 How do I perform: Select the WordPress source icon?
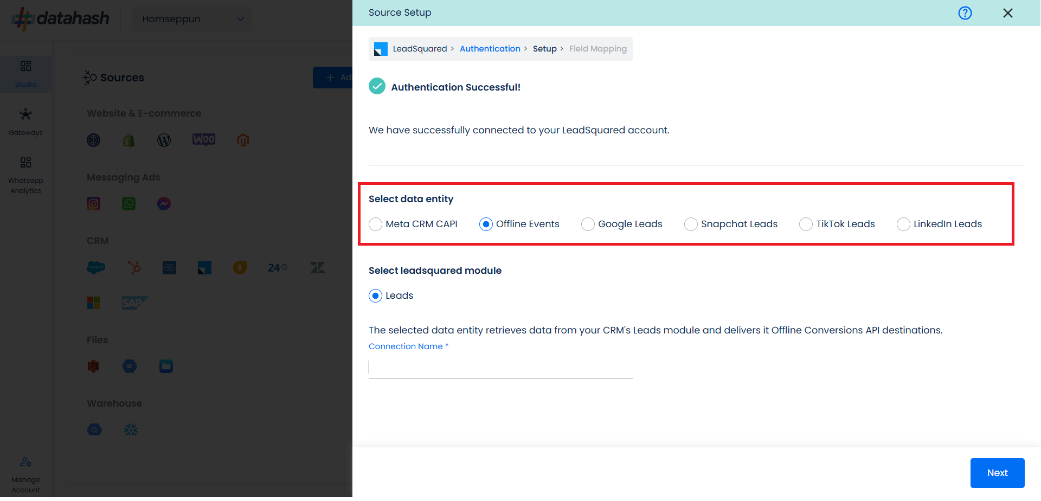pyautogui.click(x=164, y=140)
